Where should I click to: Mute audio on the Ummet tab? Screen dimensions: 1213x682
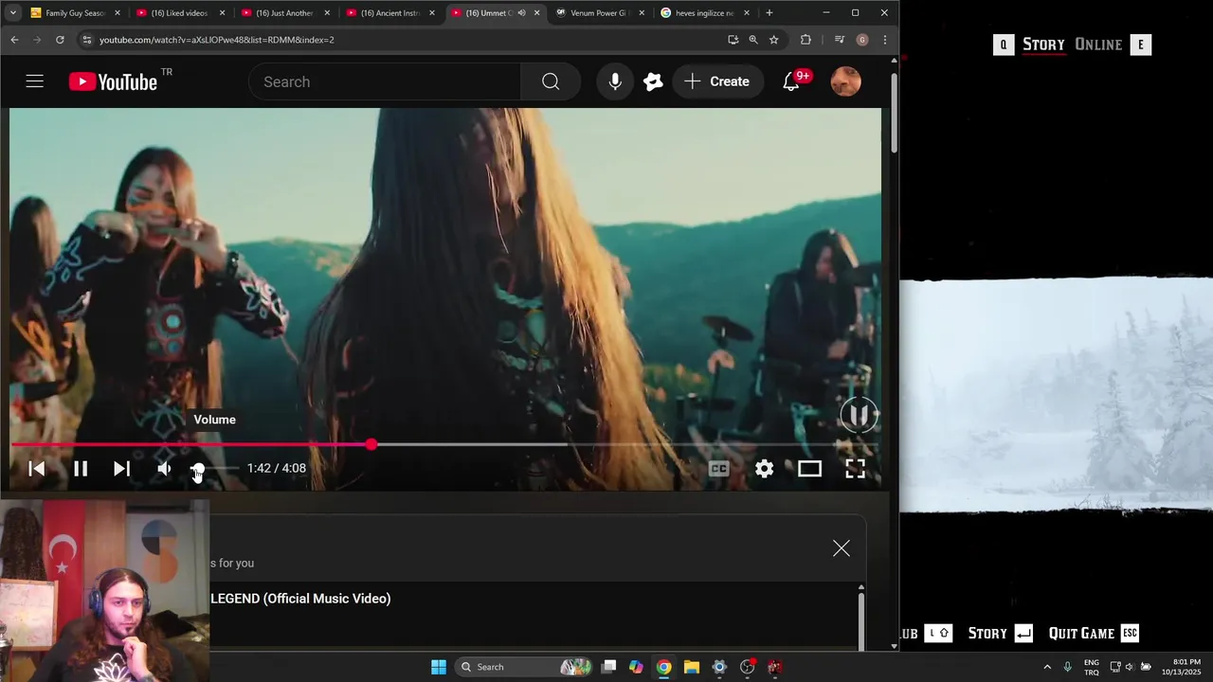point(521,13)
